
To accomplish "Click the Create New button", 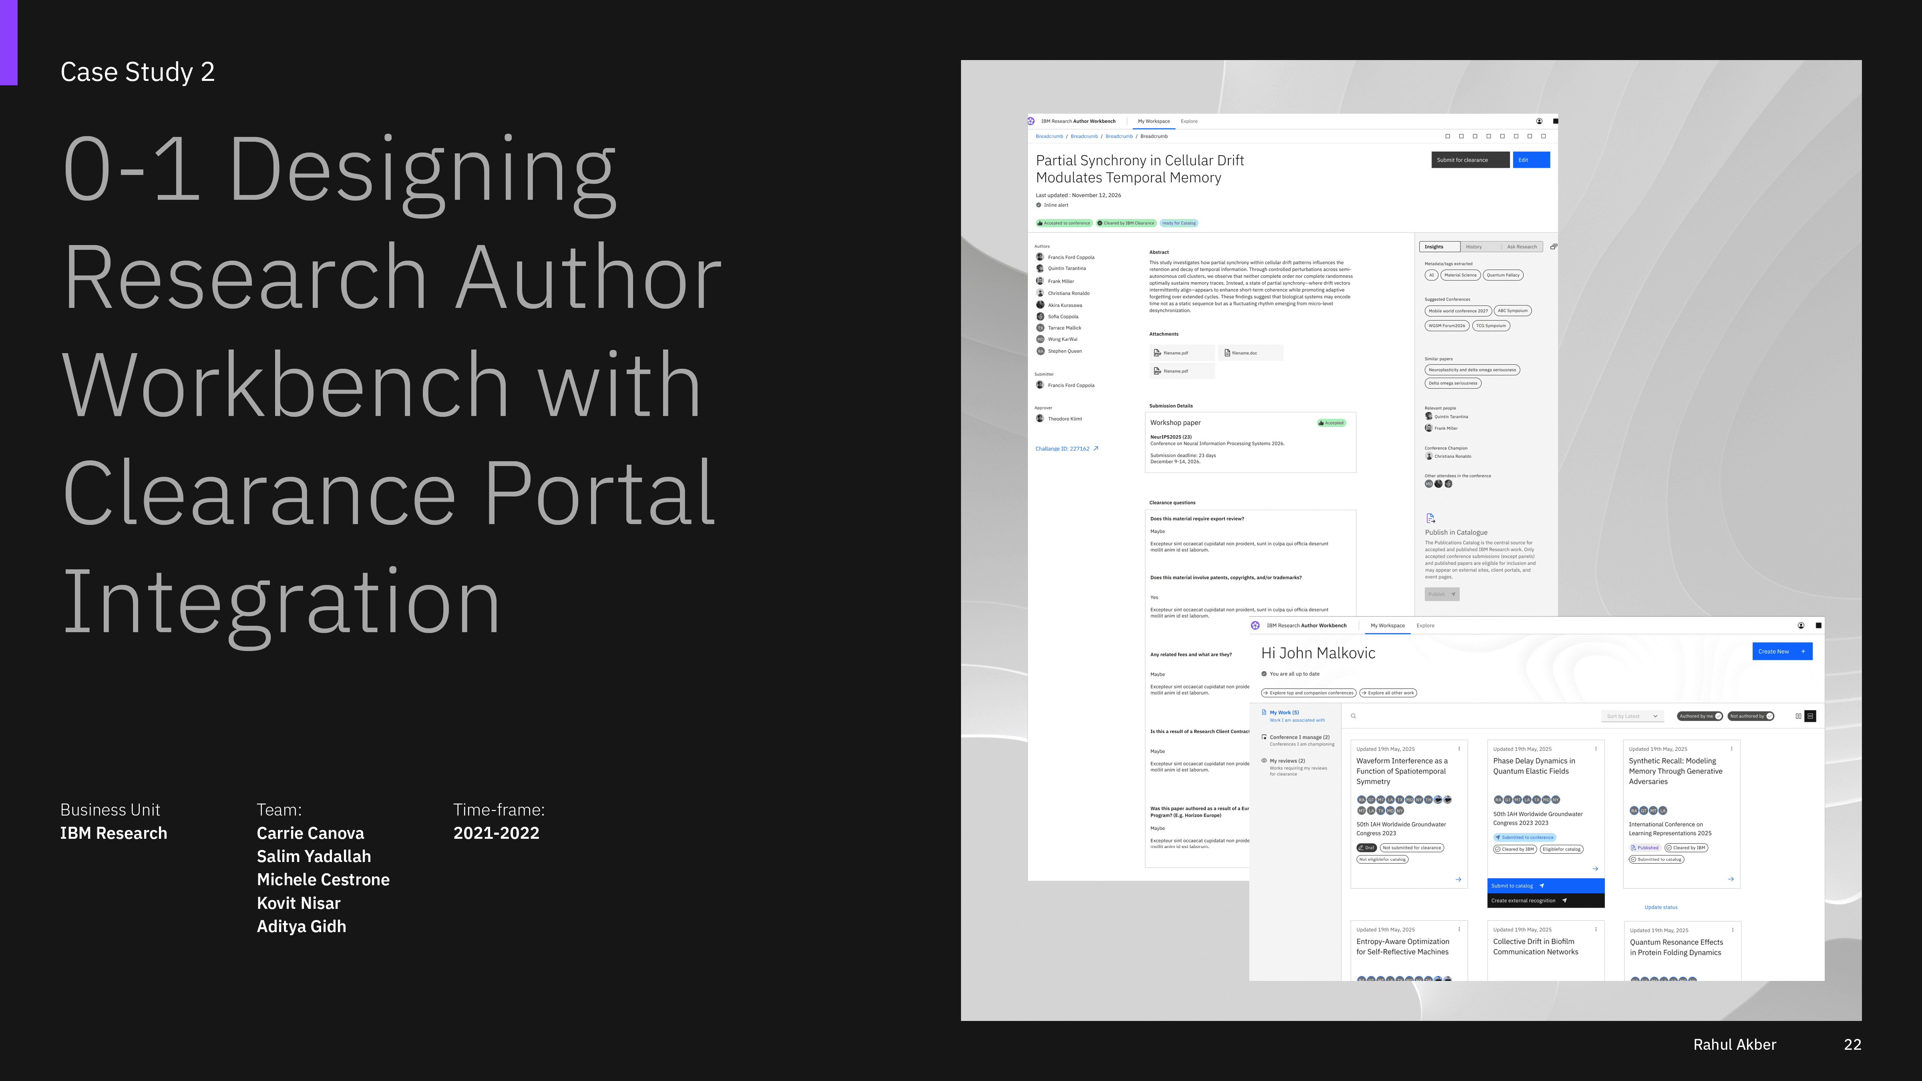I will (x=1782, y=651).
